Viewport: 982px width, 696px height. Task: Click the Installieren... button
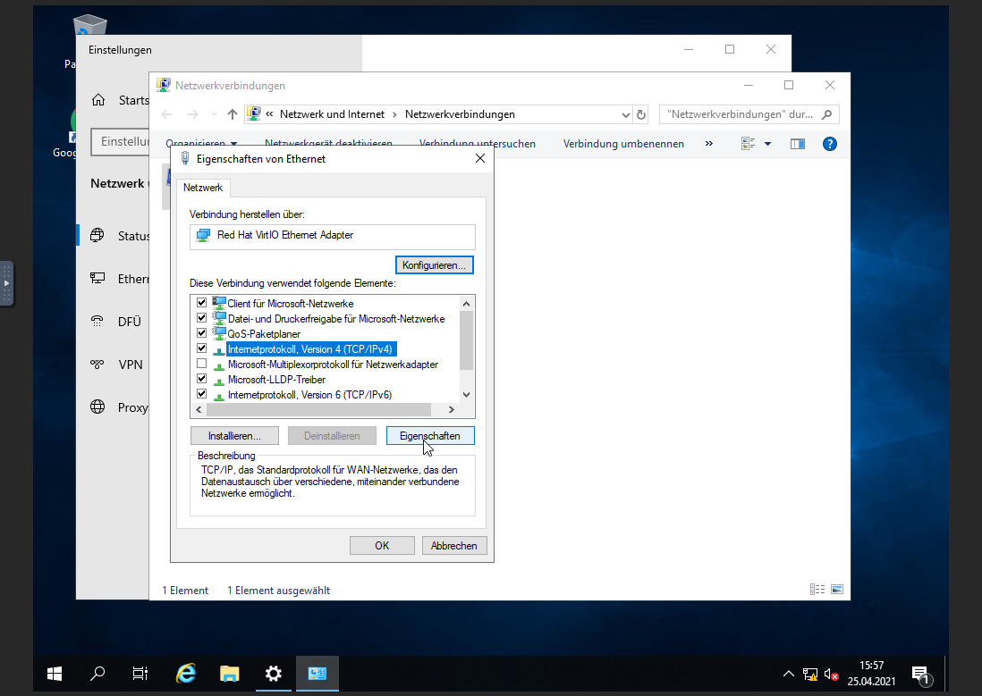[x=235, y=436]
